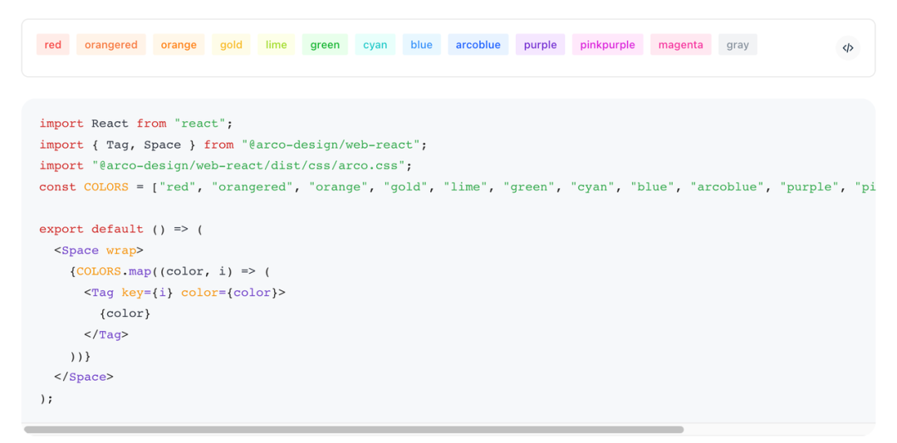Click "arcoblue" string in the COLORS array
897x443 pixels.
[728, 187]
